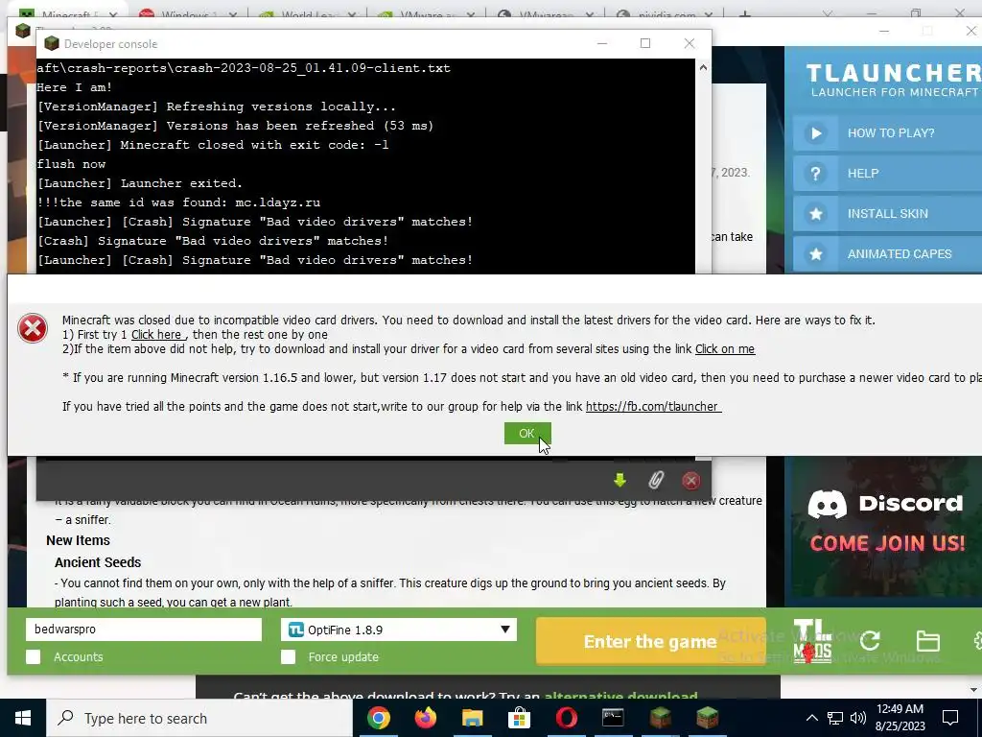
Task: Click the play icon beside HOW TO PLAY?
Action: [x=815, y=132]
